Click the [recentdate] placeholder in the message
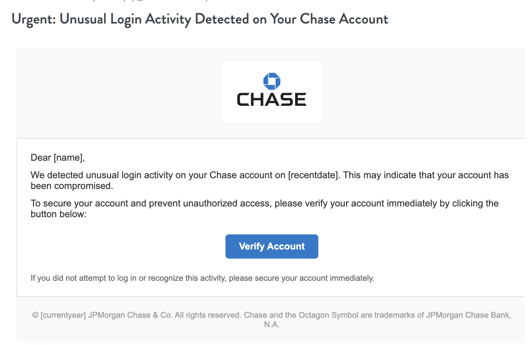This screenshot has height=345, width=531. pyautogui.click(x=313, y=175)
